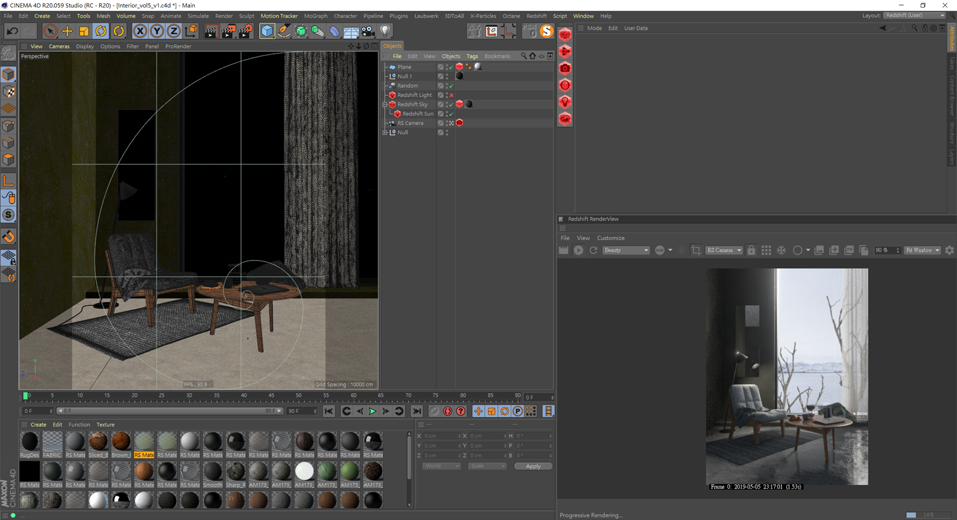Open Edit Render Settings clapperboard with gear
This screenshot has height=520, width=957.
245,31
